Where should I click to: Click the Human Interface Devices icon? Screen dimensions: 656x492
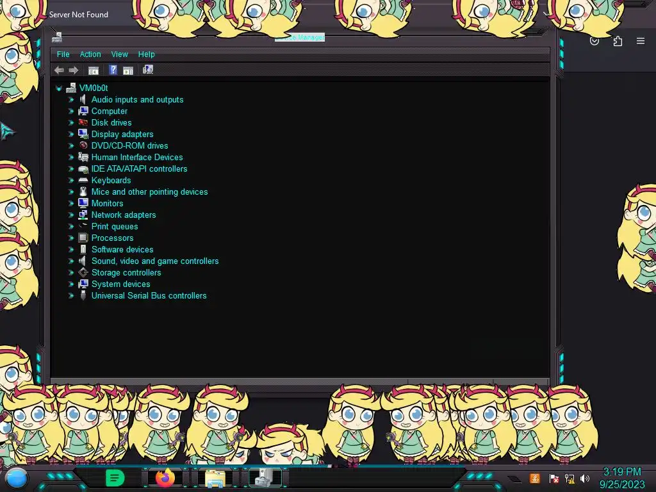pos(83,157)
